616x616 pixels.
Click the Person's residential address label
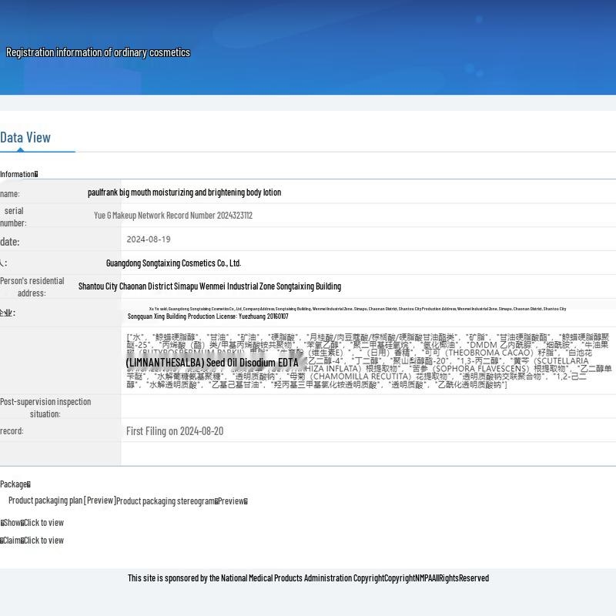click(32, 286)
